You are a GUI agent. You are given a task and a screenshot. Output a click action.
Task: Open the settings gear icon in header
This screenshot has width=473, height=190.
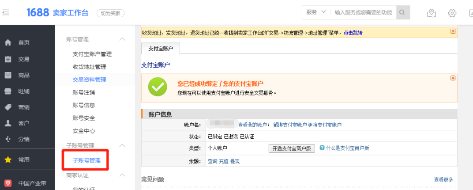click(452, 13)
